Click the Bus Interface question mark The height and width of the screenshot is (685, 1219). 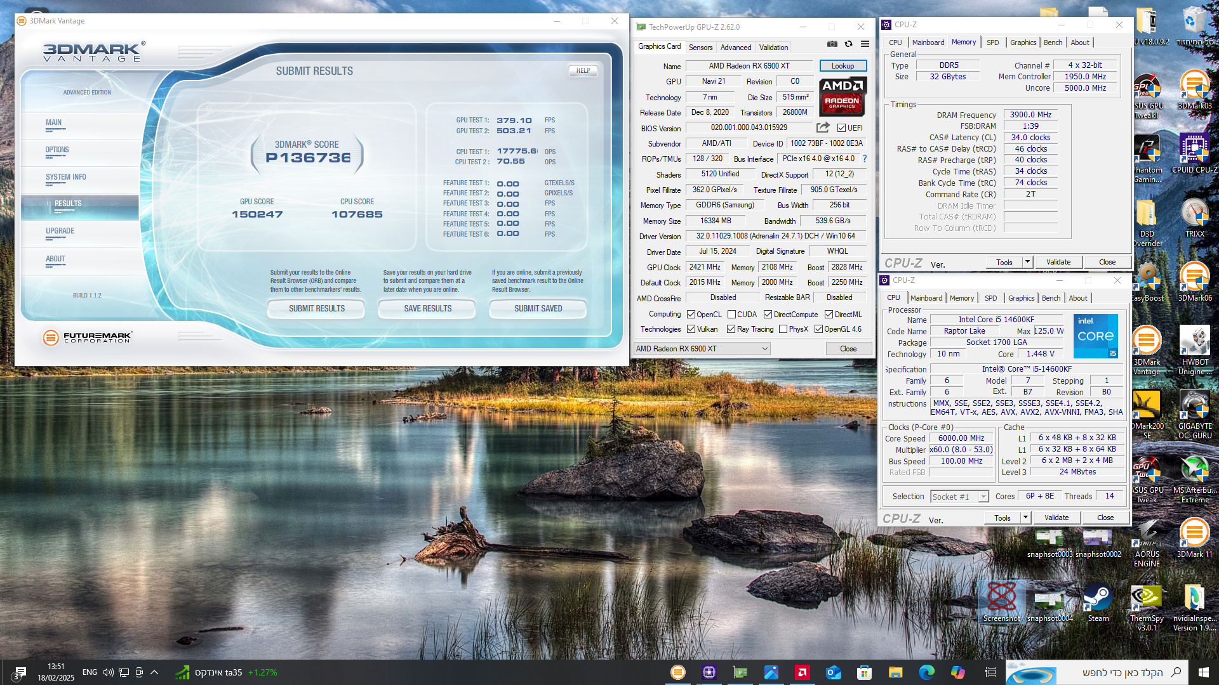[865, 159]
